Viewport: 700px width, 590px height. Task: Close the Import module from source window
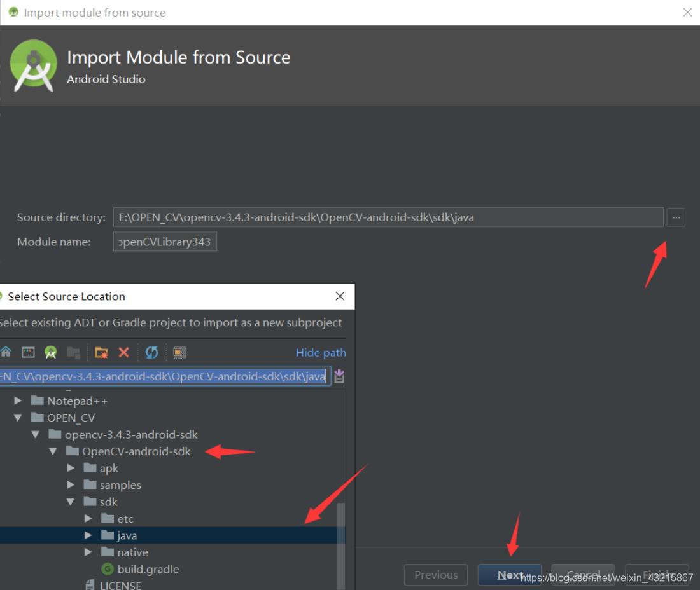[687, 13]
